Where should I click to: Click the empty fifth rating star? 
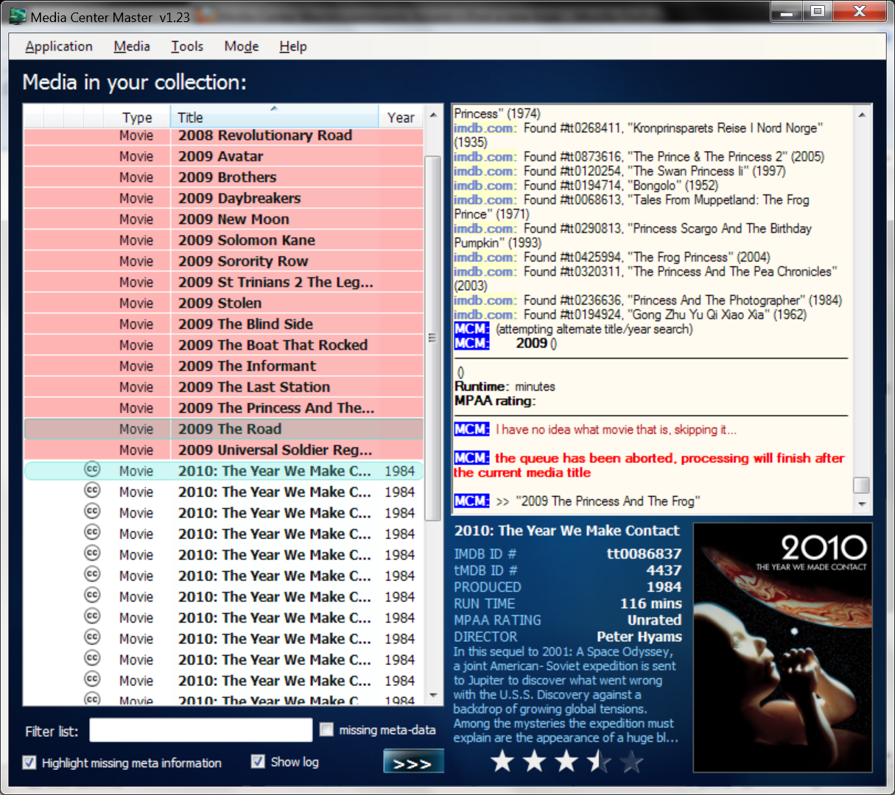(x=632, y=761)
